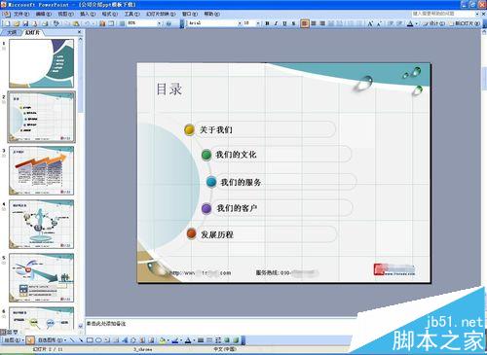Click the Save icon in the toolbar
Image resolution: width=487 pixels, height=355 pixels.
pyautogui.click(x=25, y=23)
